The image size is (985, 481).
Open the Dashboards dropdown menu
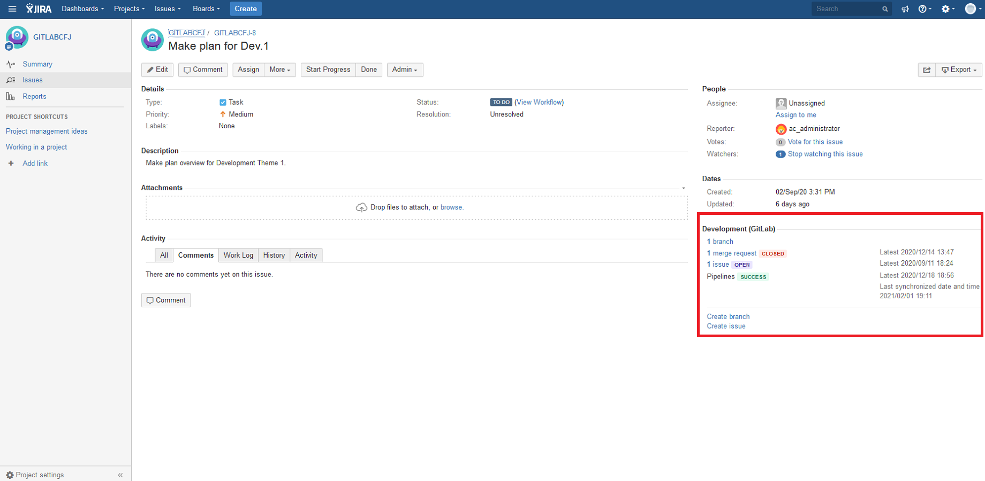[82, 9]
